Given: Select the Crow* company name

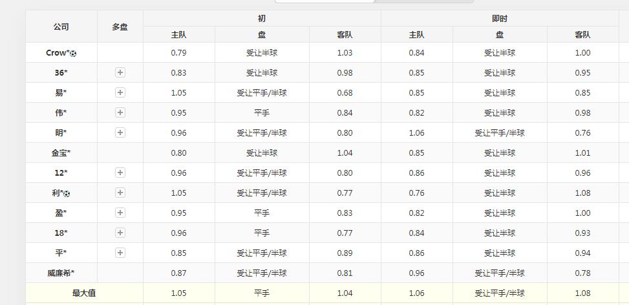Looking at the screenshot, I should pos(58,52).
